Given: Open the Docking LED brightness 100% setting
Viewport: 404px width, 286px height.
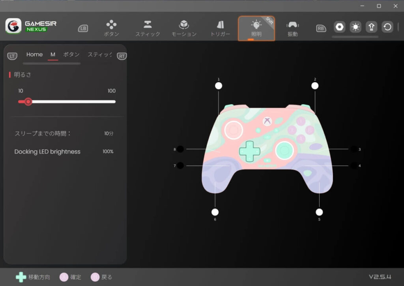Looking at the screenshot, I should coord(64,152).
